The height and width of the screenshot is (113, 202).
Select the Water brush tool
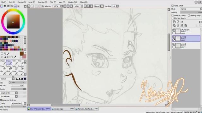click(15, 73)
